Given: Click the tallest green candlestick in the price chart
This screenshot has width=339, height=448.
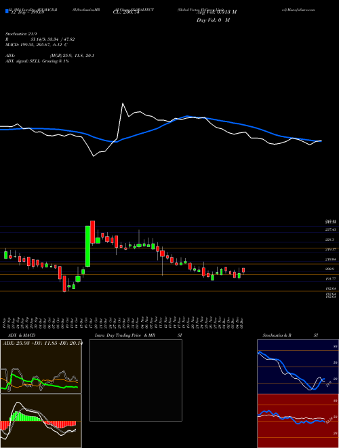Looking at the screenshot, I should click(x=88, y=246).
